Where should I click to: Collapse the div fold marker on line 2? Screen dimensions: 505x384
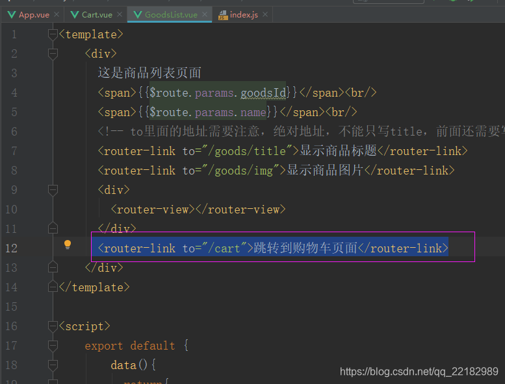pyautogui.click(x=53, y=54)
